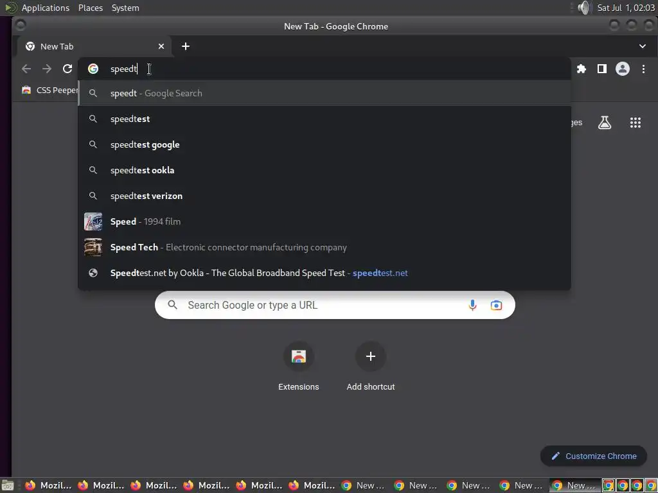Select the 'Speed Tech' company suggestion
658x493 pixels.
324,247
